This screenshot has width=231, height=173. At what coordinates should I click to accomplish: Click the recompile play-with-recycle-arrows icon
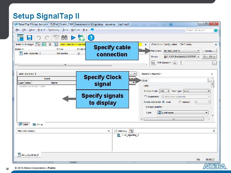tap(81, 37)
